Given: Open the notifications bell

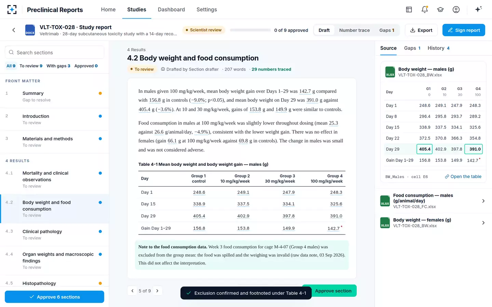Looking at the screenshot, I should tap(425, 10).
